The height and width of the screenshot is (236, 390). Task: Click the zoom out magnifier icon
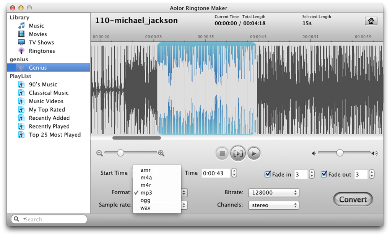click(99, 153)
